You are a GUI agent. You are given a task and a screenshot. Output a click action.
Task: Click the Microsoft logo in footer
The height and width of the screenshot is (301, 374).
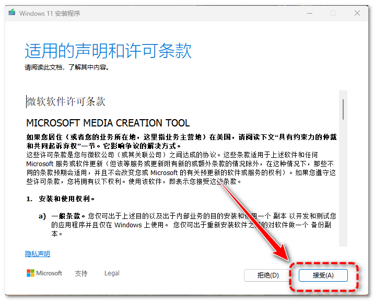(x=44, y=273)
